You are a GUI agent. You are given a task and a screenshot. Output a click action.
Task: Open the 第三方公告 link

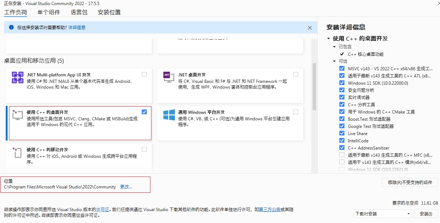(x=269, y=209)
